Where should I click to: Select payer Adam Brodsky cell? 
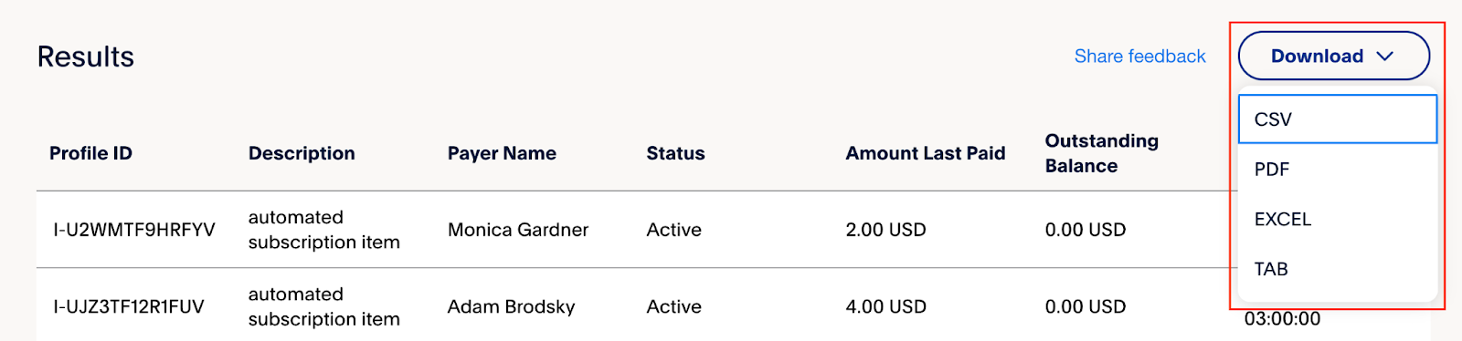pos(511,306)
